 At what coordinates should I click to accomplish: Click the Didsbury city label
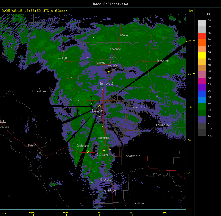pos(98,111)
